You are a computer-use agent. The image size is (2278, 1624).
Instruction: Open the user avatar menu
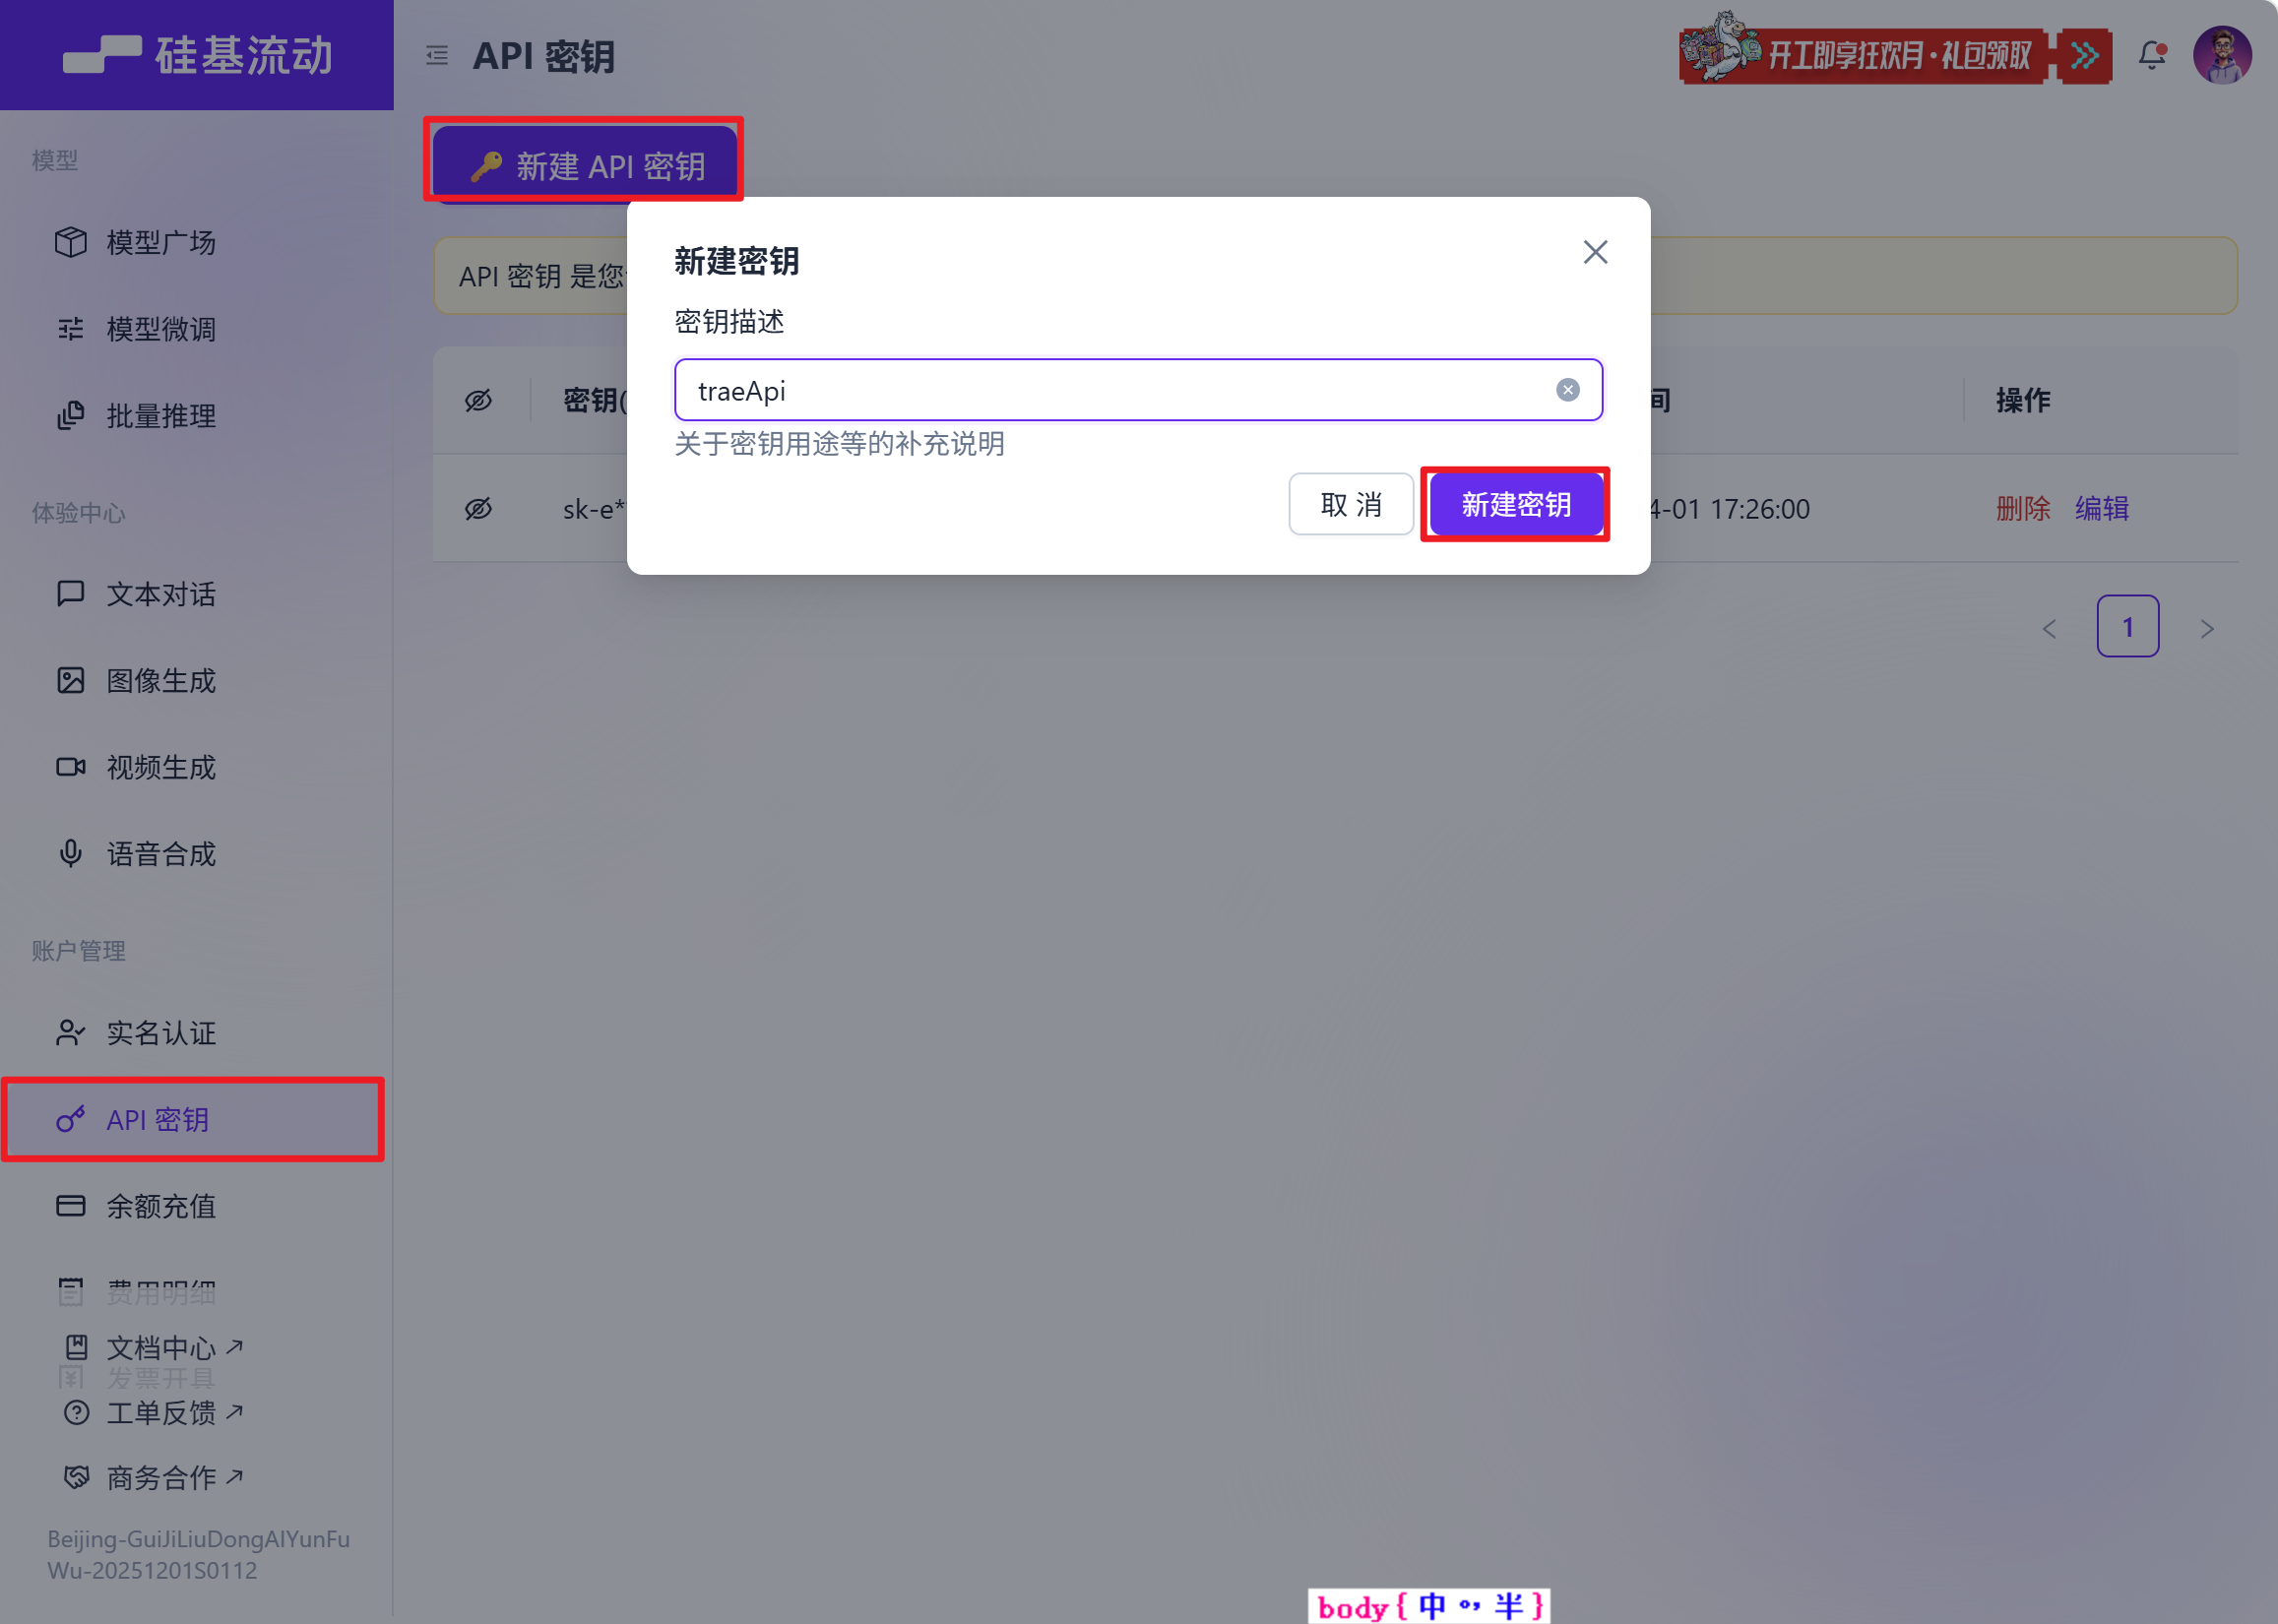[2222, 55]
